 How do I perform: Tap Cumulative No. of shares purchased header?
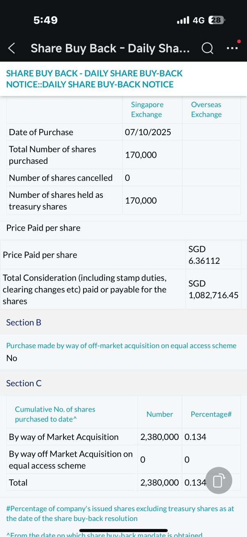[55, 414]
